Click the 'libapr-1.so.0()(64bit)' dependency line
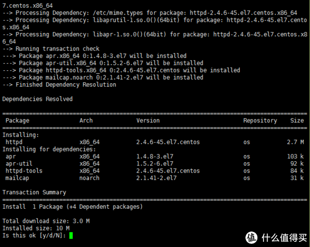Screen dimensions: 310x247 (154, 38)
